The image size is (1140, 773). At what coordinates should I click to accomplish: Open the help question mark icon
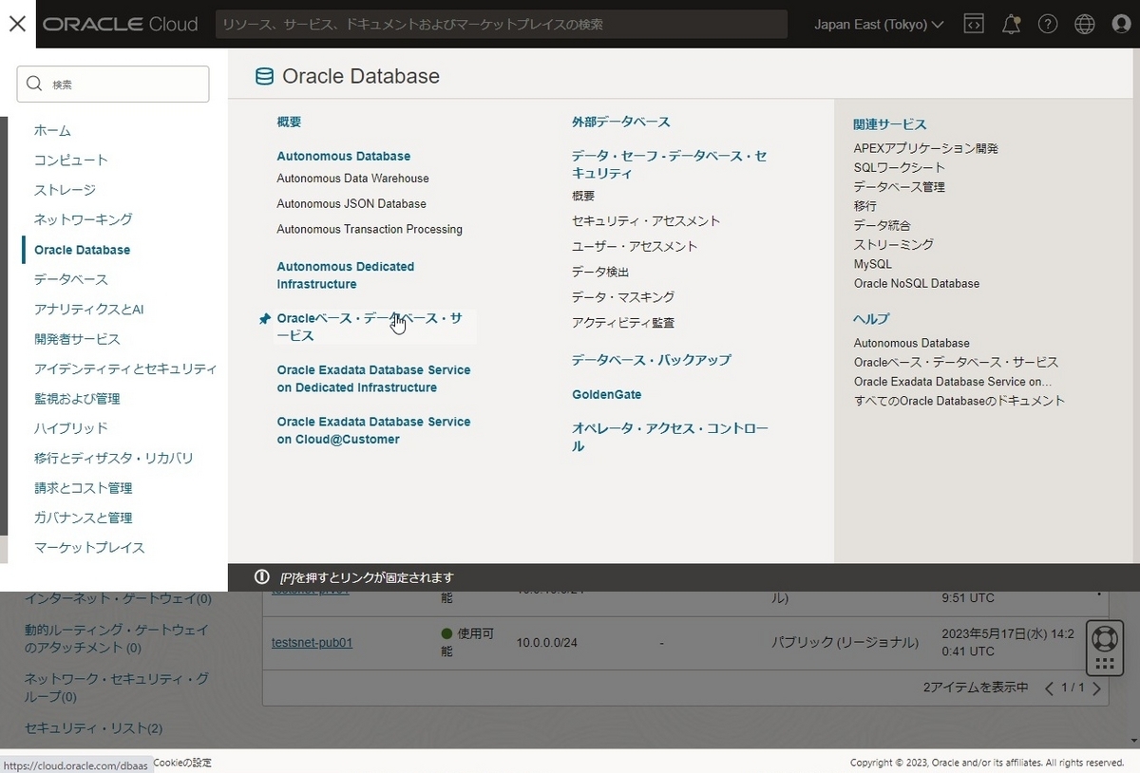point(1048,24)
